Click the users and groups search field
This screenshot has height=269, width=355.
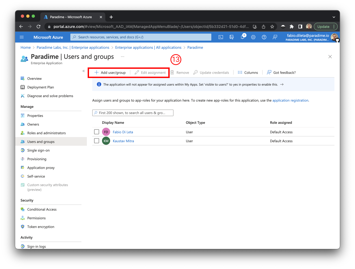tap(133, 113)
